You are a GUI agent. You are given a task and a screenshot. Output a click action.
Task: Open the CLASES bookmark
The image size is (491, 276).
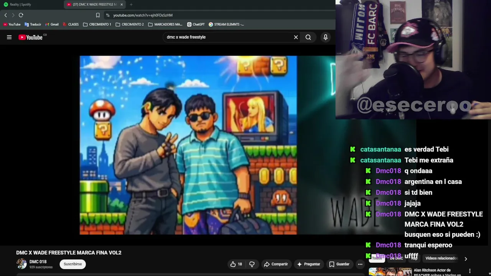[x=70, y=24]
